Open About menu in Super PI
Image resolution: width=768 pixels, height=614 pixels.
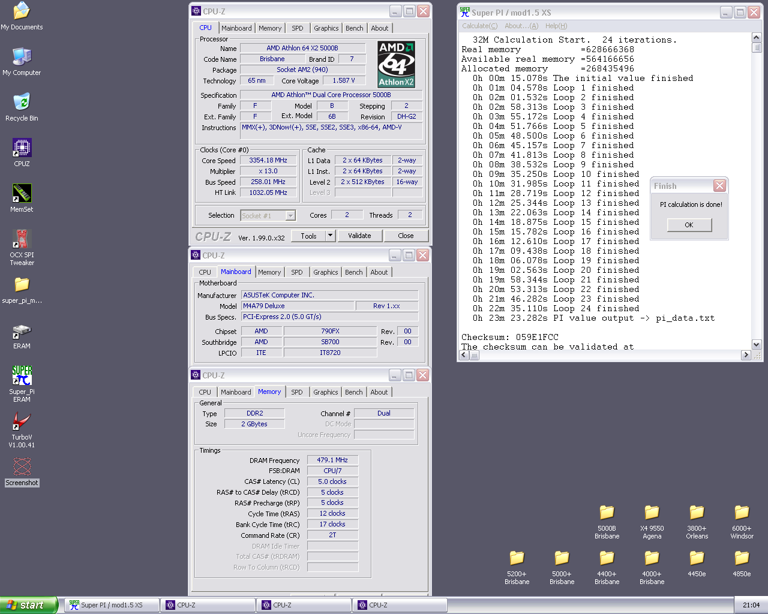tap(521, 26)
